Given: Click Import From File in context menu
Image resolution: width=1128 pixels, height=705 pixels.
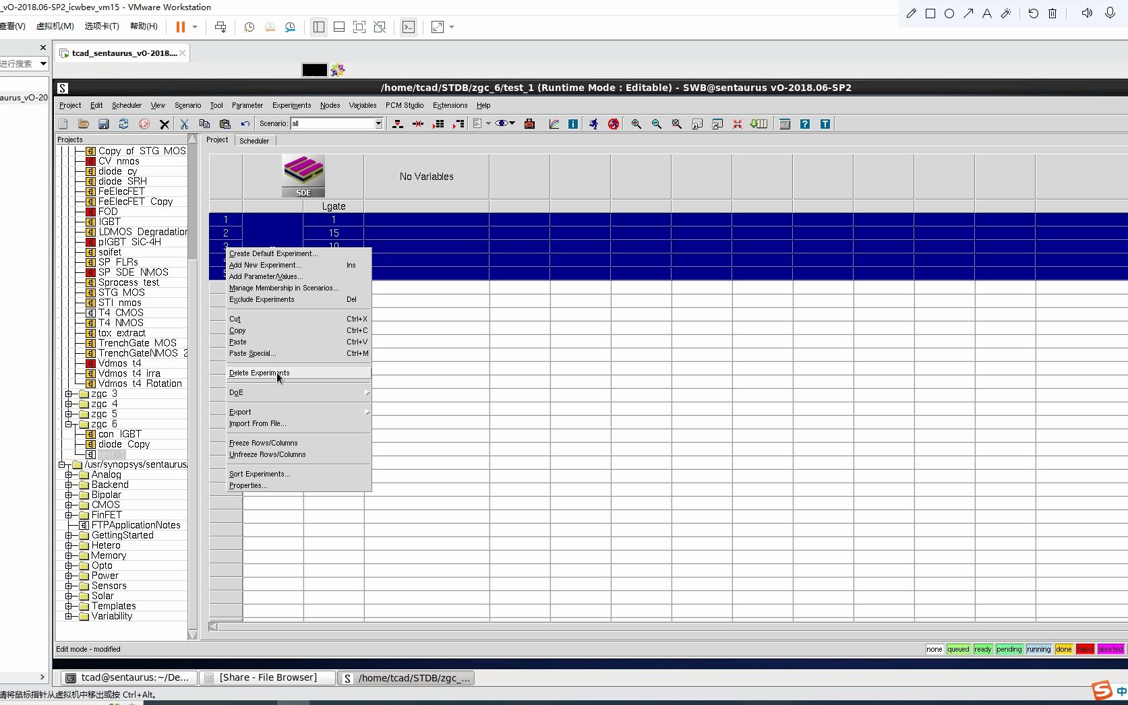Looking at the screenshot, I should click(x=299, y=423).
